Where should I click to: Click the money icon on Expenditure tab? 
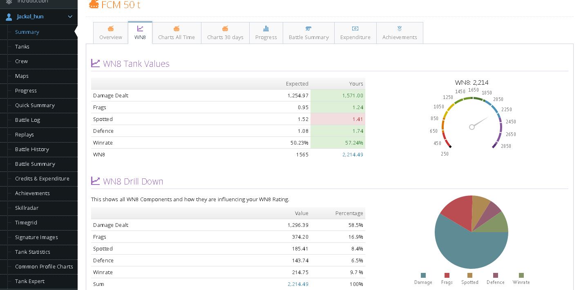pyautogui.click(x=355, y=29)
